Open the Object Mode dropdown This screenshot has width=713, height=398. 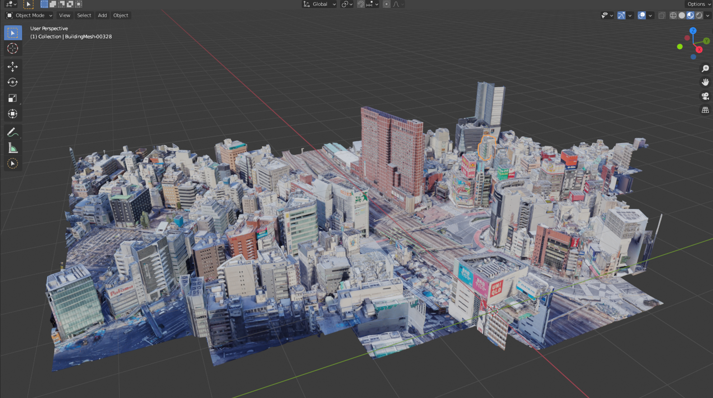point(29,15)
